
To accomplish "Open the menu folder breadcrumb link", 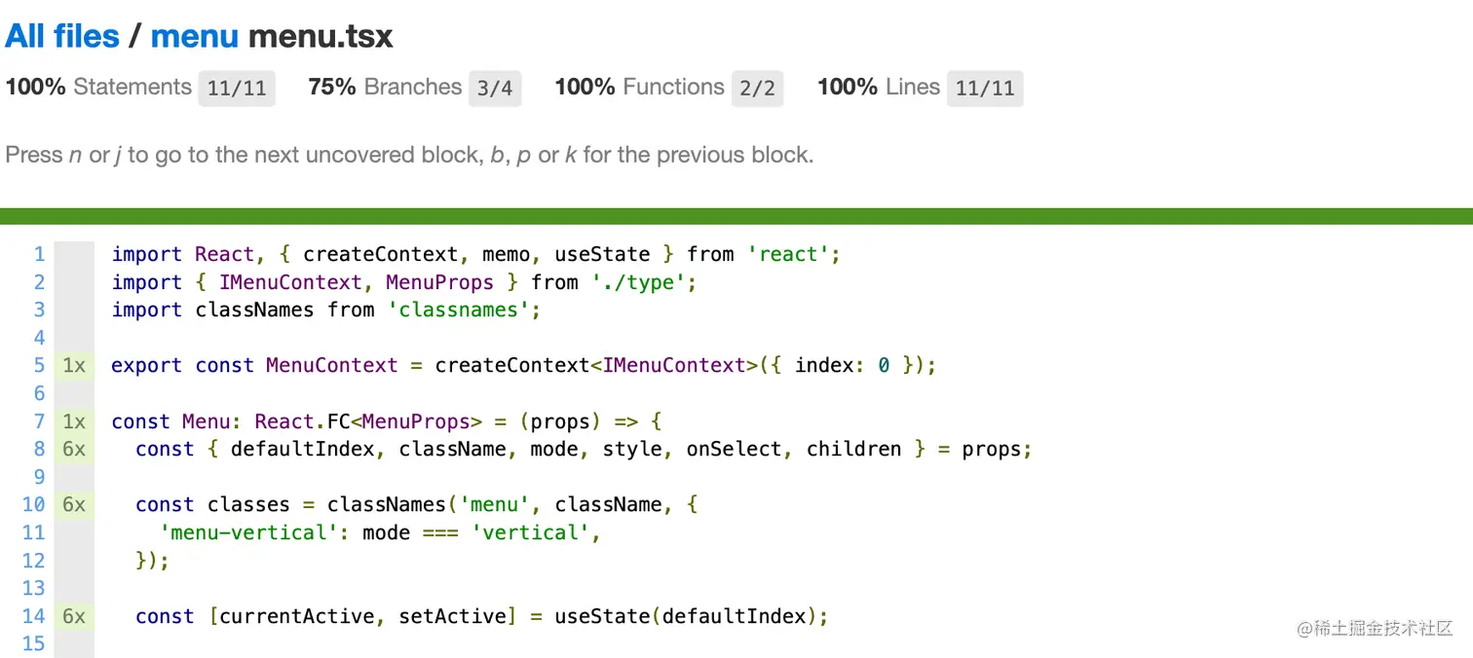I will point(195,36).
